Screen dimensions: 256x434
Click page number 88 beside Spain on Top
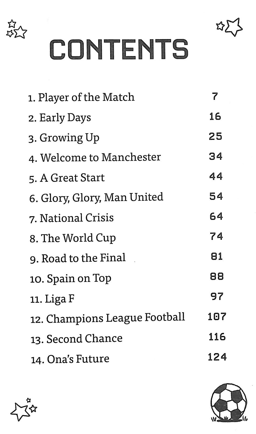(217, 276)
